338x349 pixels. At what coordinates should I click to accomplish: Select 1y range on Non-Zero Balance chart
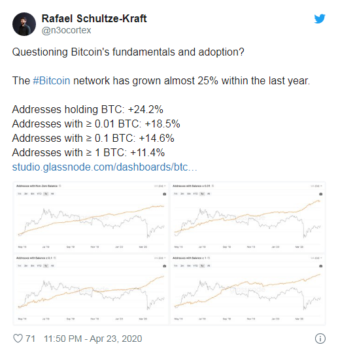click(x=46, y=194)
